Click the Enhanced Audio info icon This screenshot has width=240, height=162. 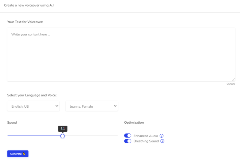(161, 136)
